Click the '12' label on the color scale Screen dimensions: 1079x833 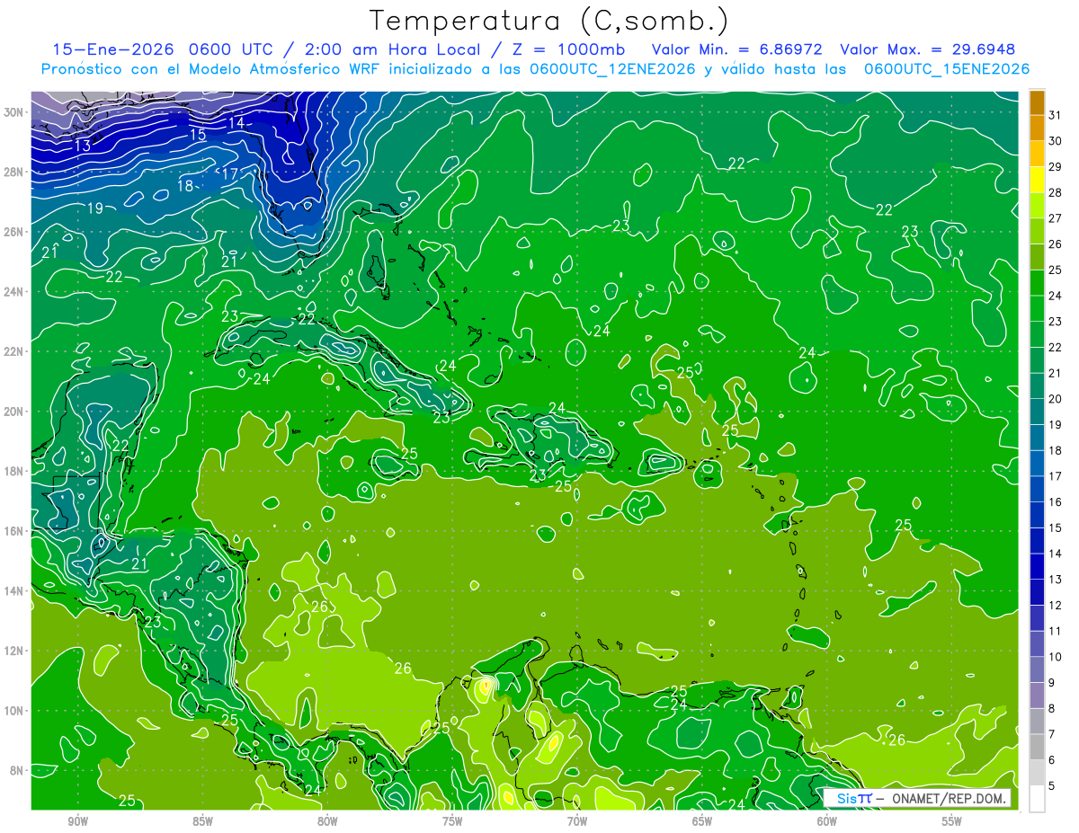[1056, 605]
